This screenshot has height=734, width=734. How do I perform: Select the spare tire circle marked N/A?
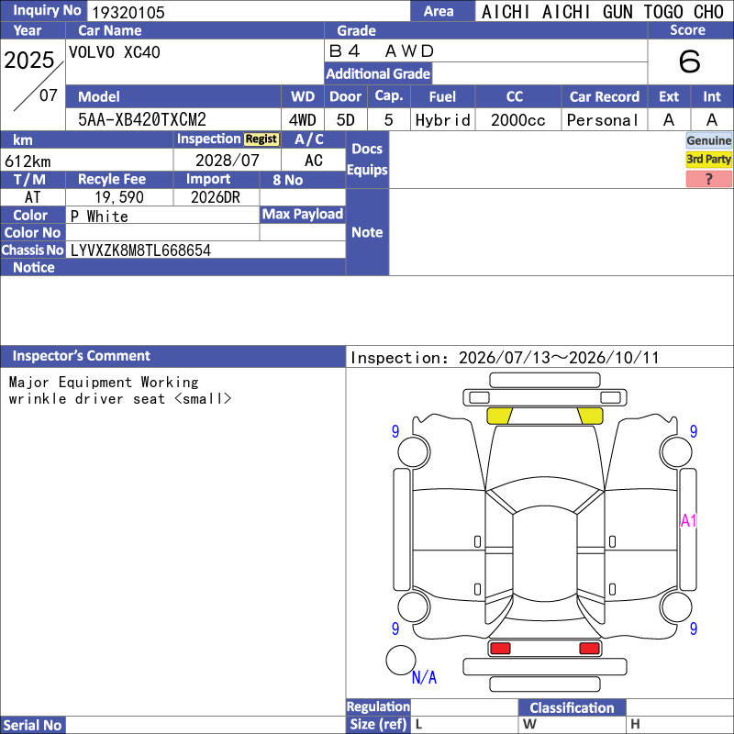401,660
